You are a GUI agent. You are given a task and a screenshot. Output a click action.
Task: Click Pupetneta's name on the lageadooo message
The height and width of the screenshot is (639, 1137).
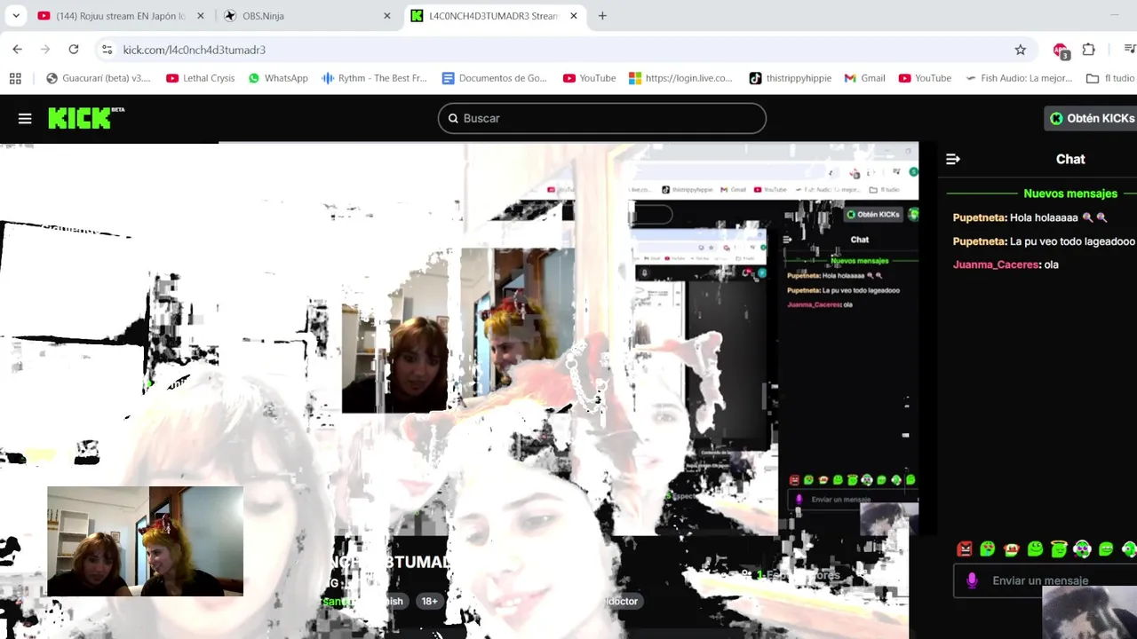pos(979,241)
